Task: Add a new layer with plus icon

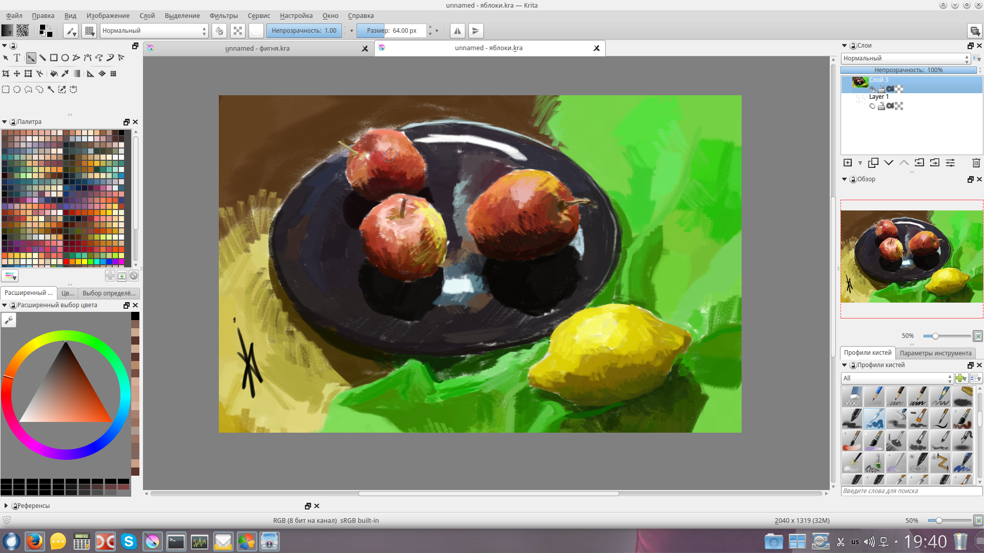Action: pos(848,163)
